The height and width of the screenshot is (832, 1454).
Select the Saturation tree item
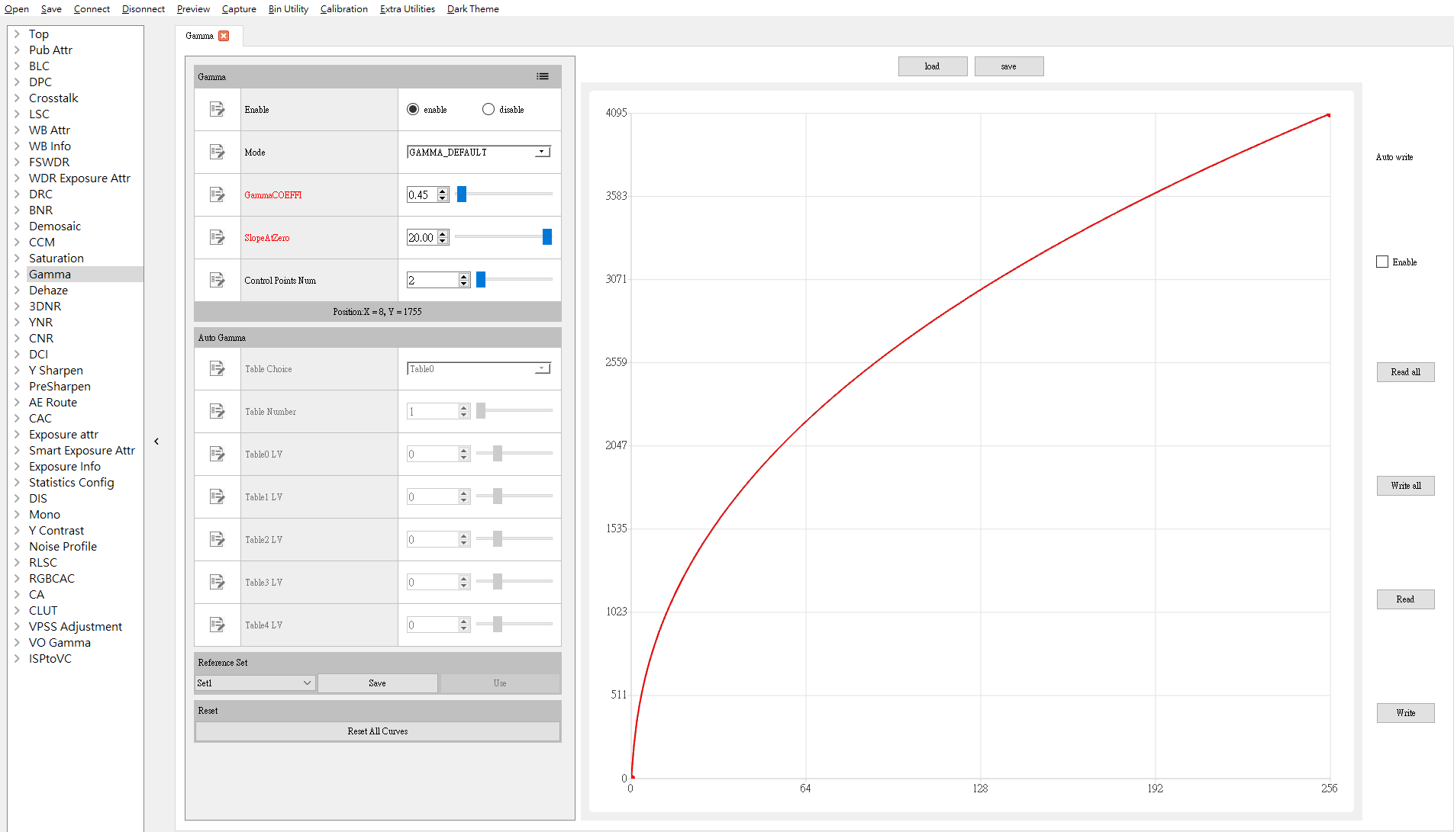56,259
